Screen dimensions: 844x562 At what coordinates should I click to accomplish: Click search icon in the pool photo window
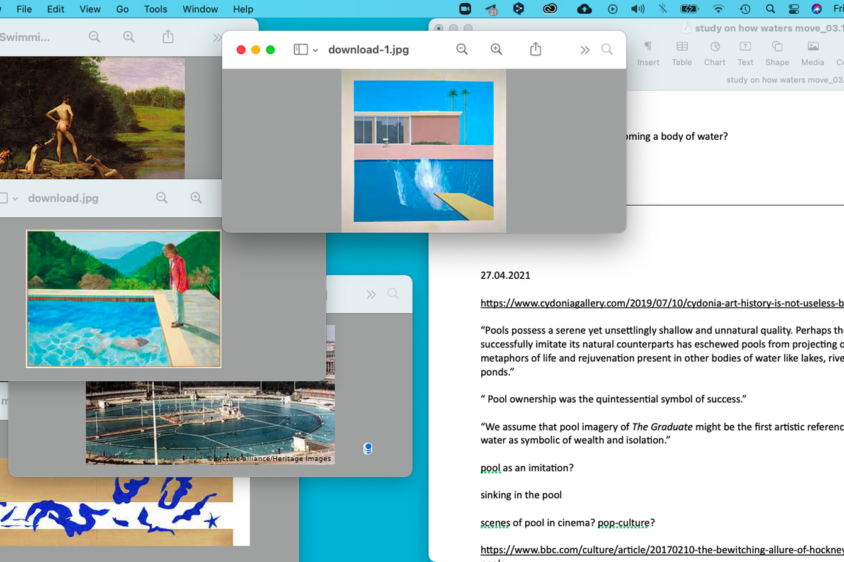pos(393,294)
